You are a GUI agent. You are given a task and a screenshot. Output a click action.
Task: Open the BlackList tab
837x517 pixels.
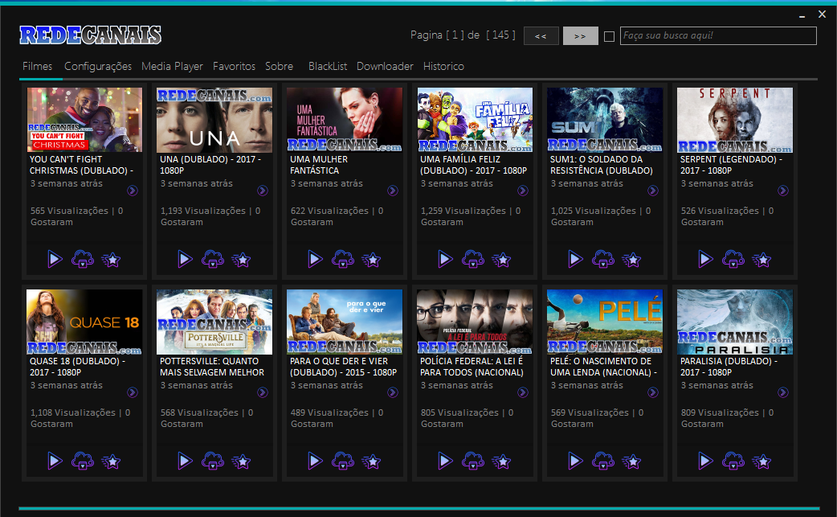point(328,66)
